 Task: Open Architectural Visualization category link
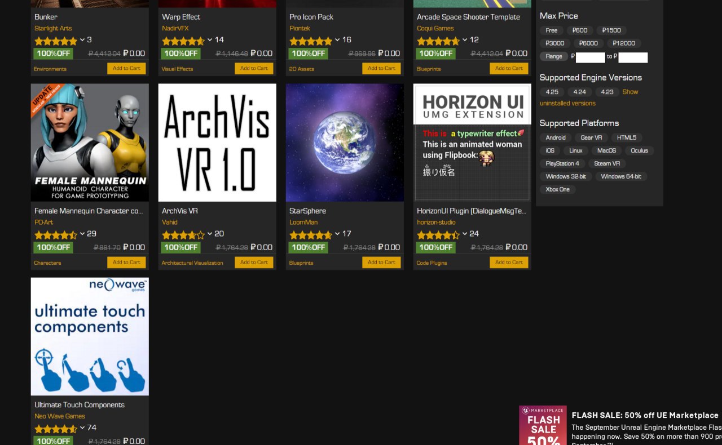point(192,262)
